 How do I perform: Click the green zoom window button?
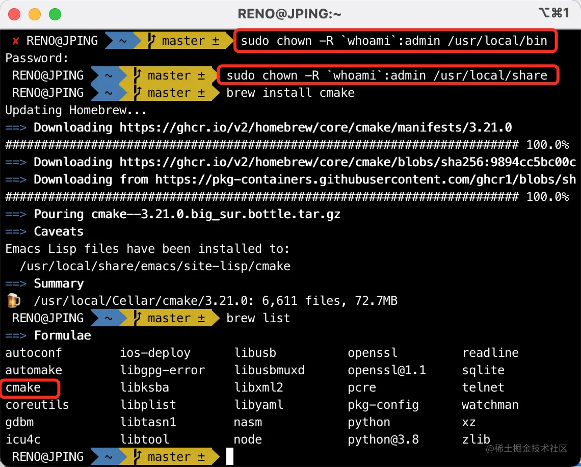(x=55, y=14)
